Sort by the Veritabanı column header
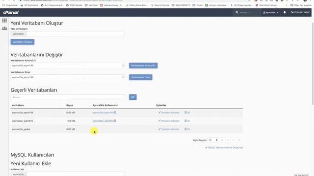This screenshot has height=176, width=314. click(x=18, y=105)
